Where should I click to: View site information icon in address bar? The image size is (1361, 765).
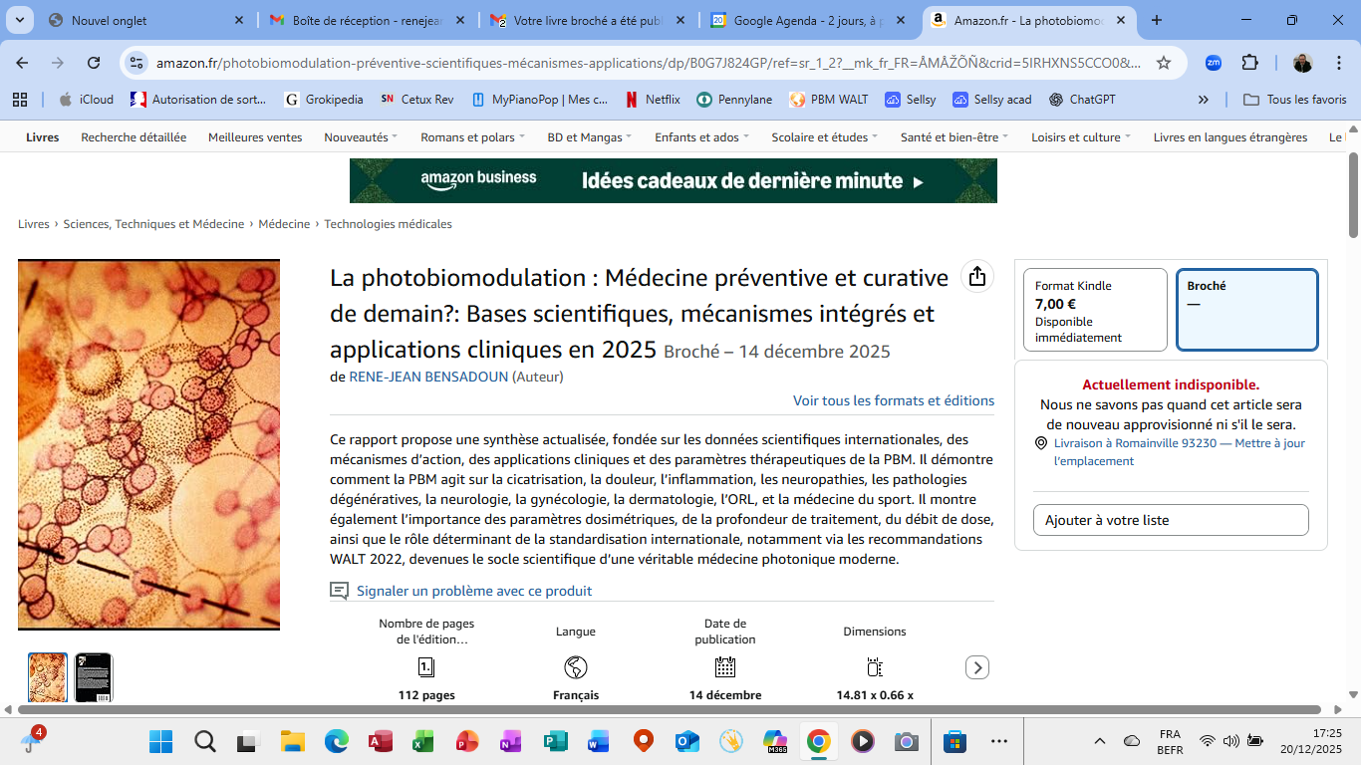(136, 63)
